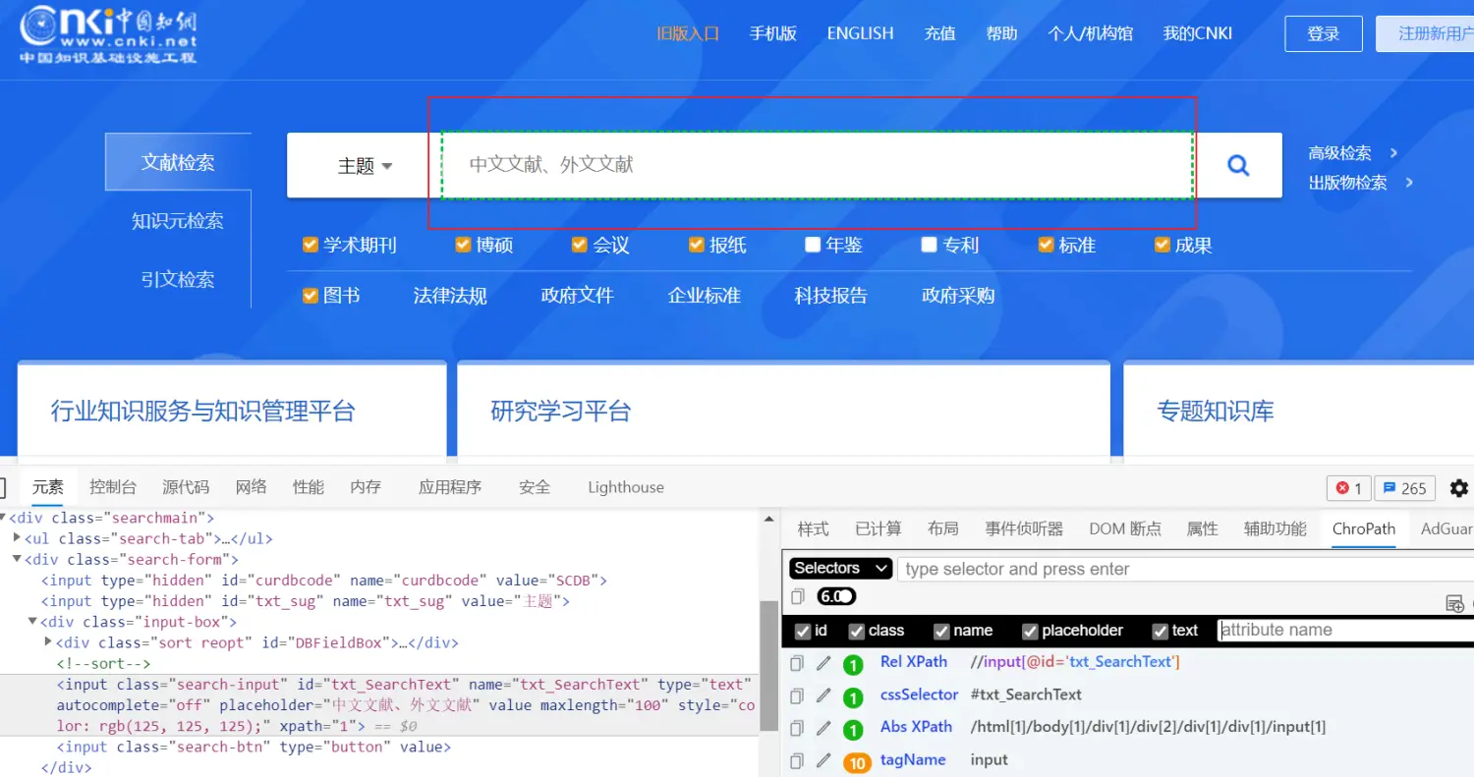Toggle ChroPath placeholder attribute checkbox
Viewport: 1474px width, 777px height.
click(1030, 631)
